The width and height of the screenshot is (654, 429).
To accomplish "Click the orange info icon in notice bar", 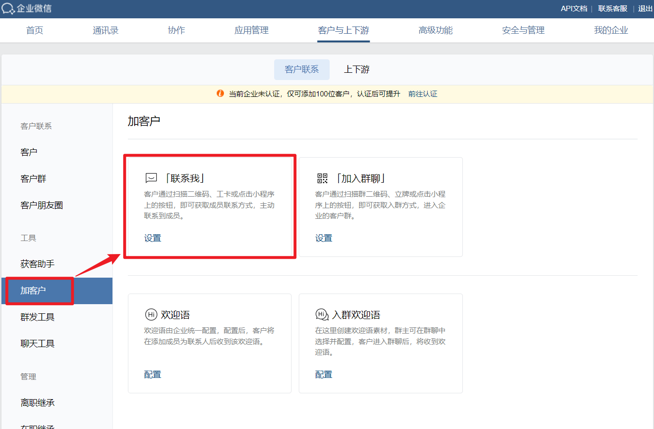I will point(220,94).
